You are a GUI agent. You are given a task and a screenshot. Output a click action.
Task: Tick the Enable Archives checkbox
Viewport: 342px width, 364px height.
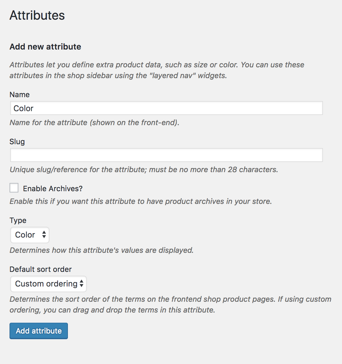14,188
